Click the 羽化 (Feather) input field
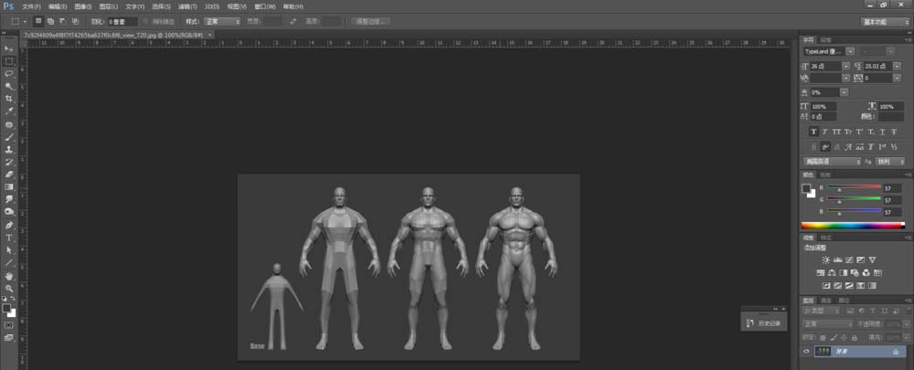914x370 pixels. point(122,21)
